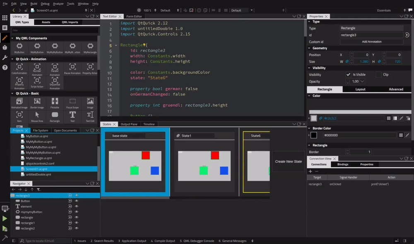
Task: Click the Build hammer icon
Action: pyautogui.click(x=5, y=238)
